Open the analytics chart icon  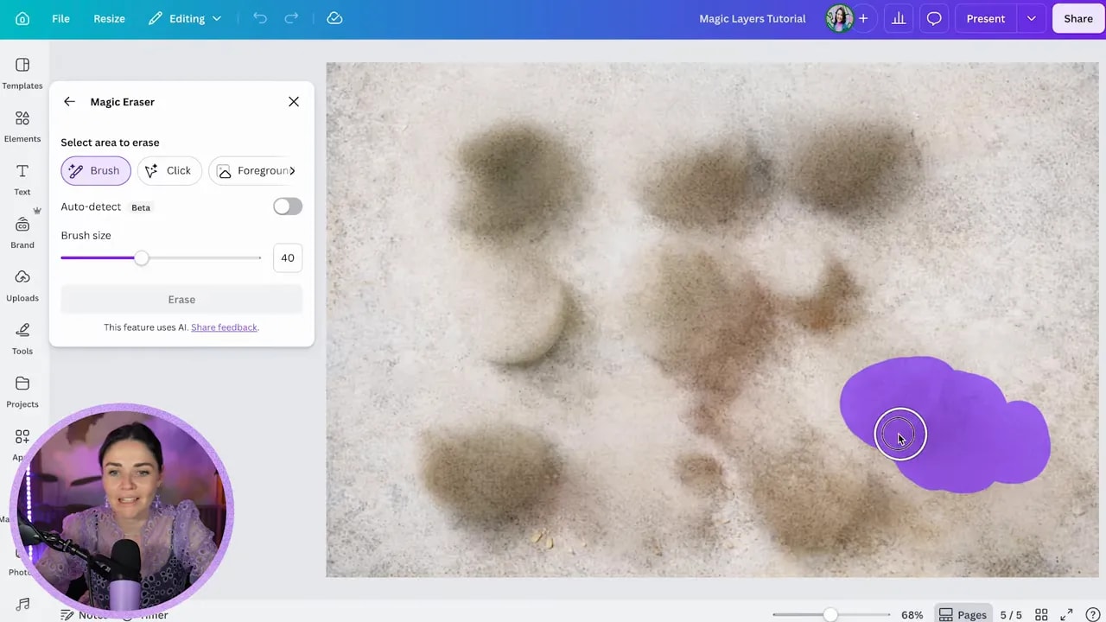pyautogui.click(x=899, y=18)
